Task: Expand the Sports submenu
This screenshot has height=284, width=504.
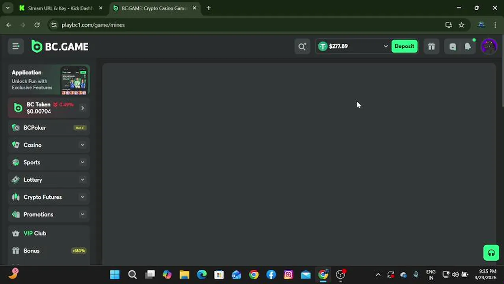Action: click(x=82, y=163)
